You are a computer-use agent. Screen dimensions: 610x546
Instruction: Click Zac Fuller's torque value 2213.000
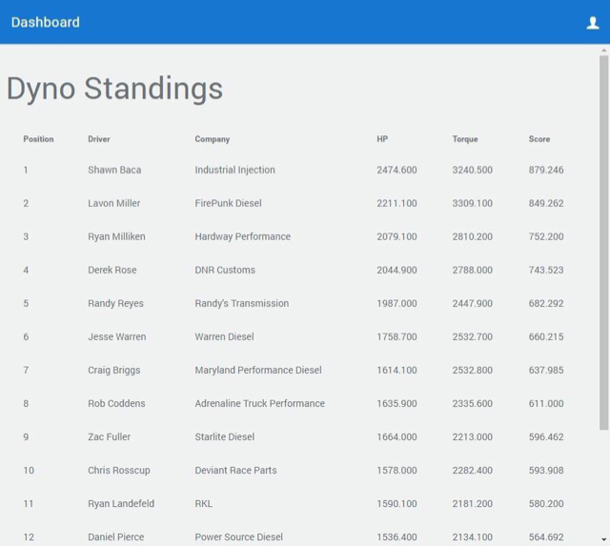click(473, 437)
